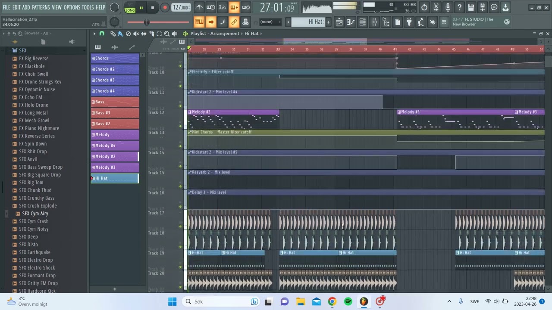
Task: Mute Track 17 using its green LED
Action: pos(181,226)
